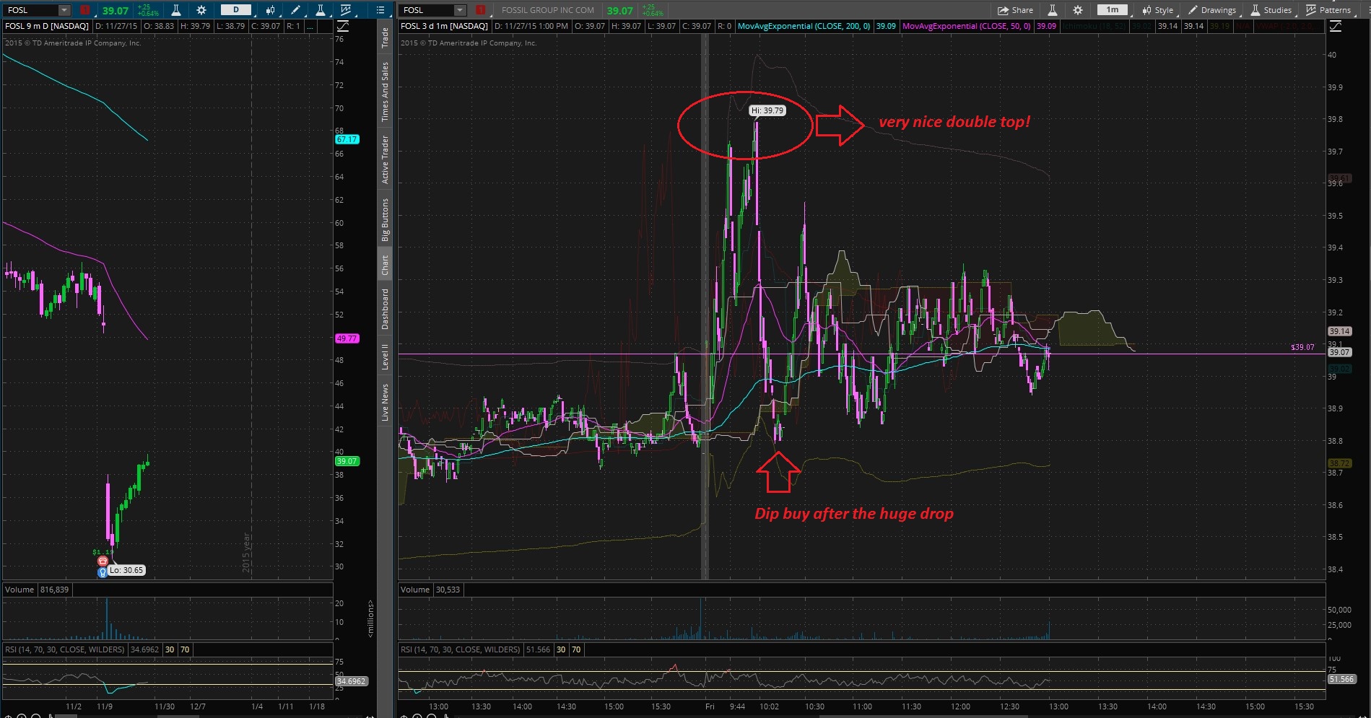Switch to Level II side tab
Screen dimensions: 1371x718
coord(385,357)
